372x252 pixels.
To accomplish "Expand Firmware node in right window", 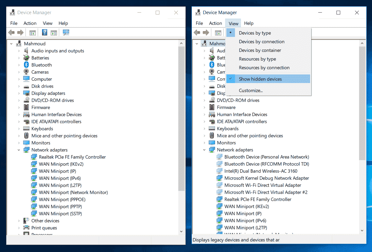I will [x=204, y=107].
